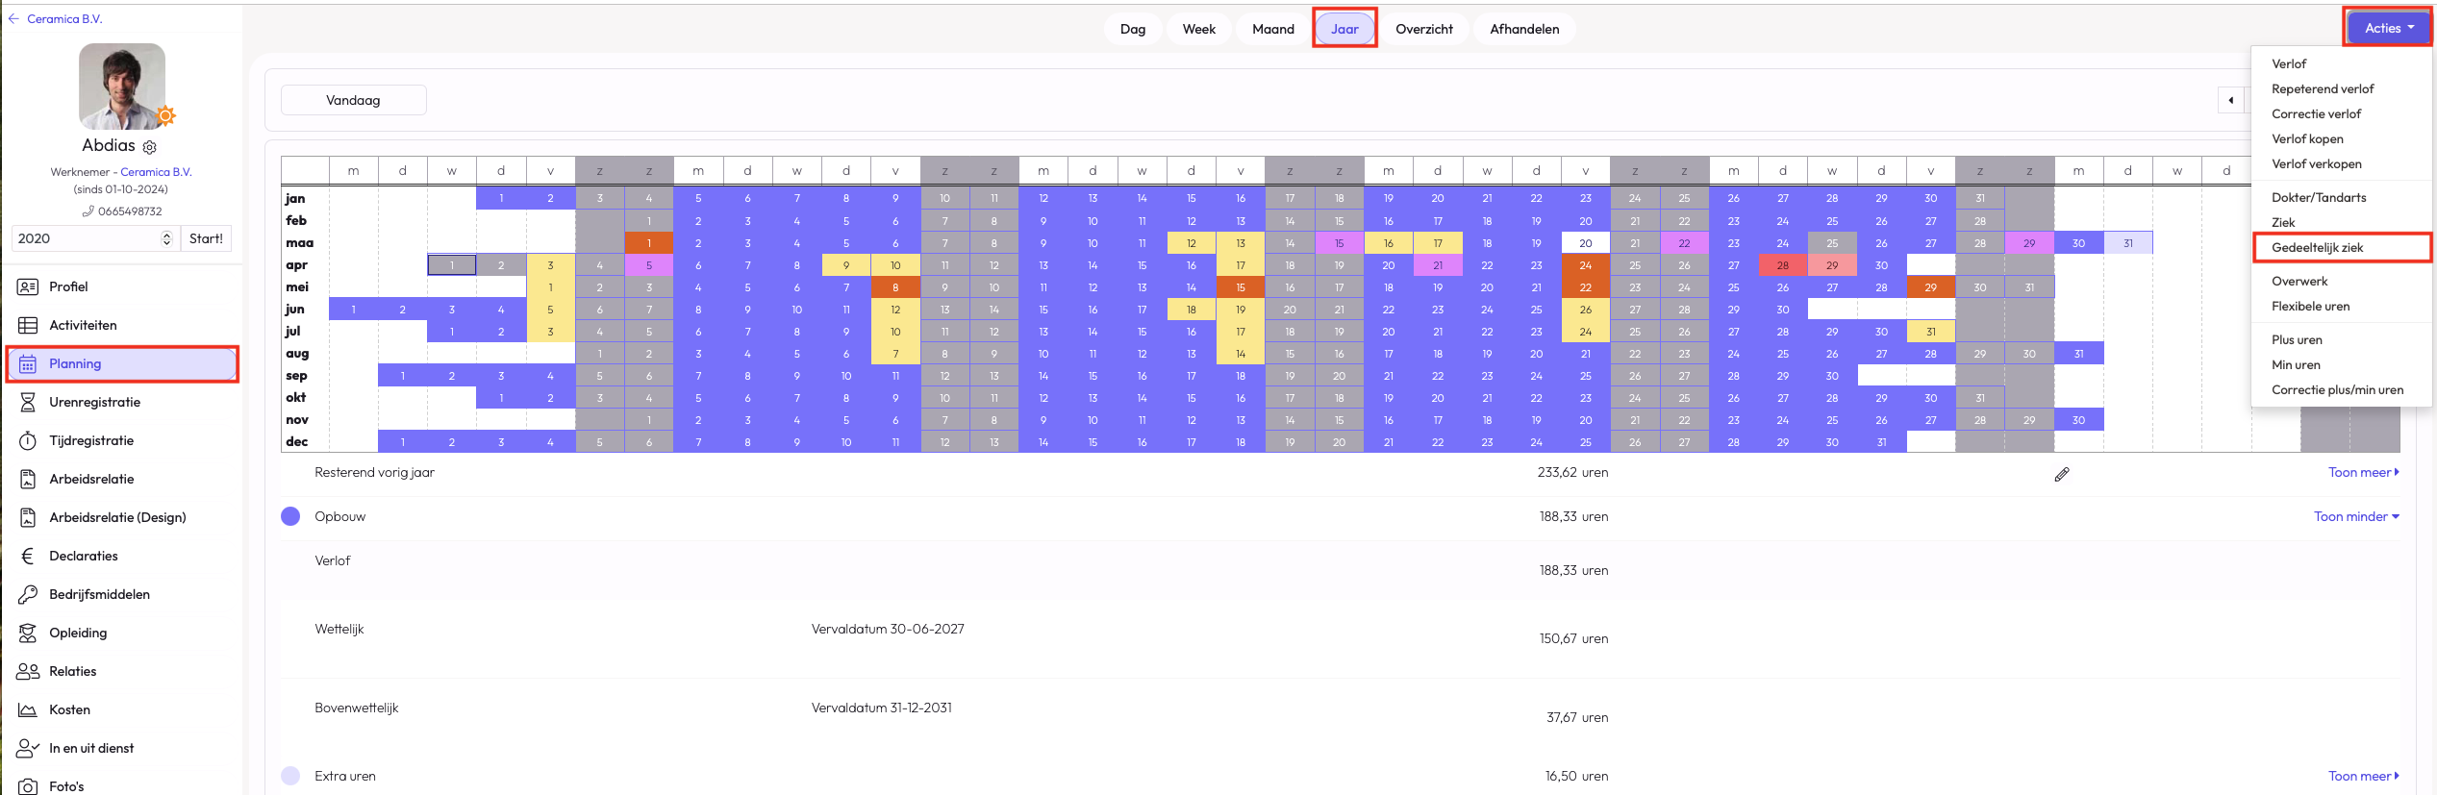
Task: Click the Foto's camera icon
Action: (28, 786)
